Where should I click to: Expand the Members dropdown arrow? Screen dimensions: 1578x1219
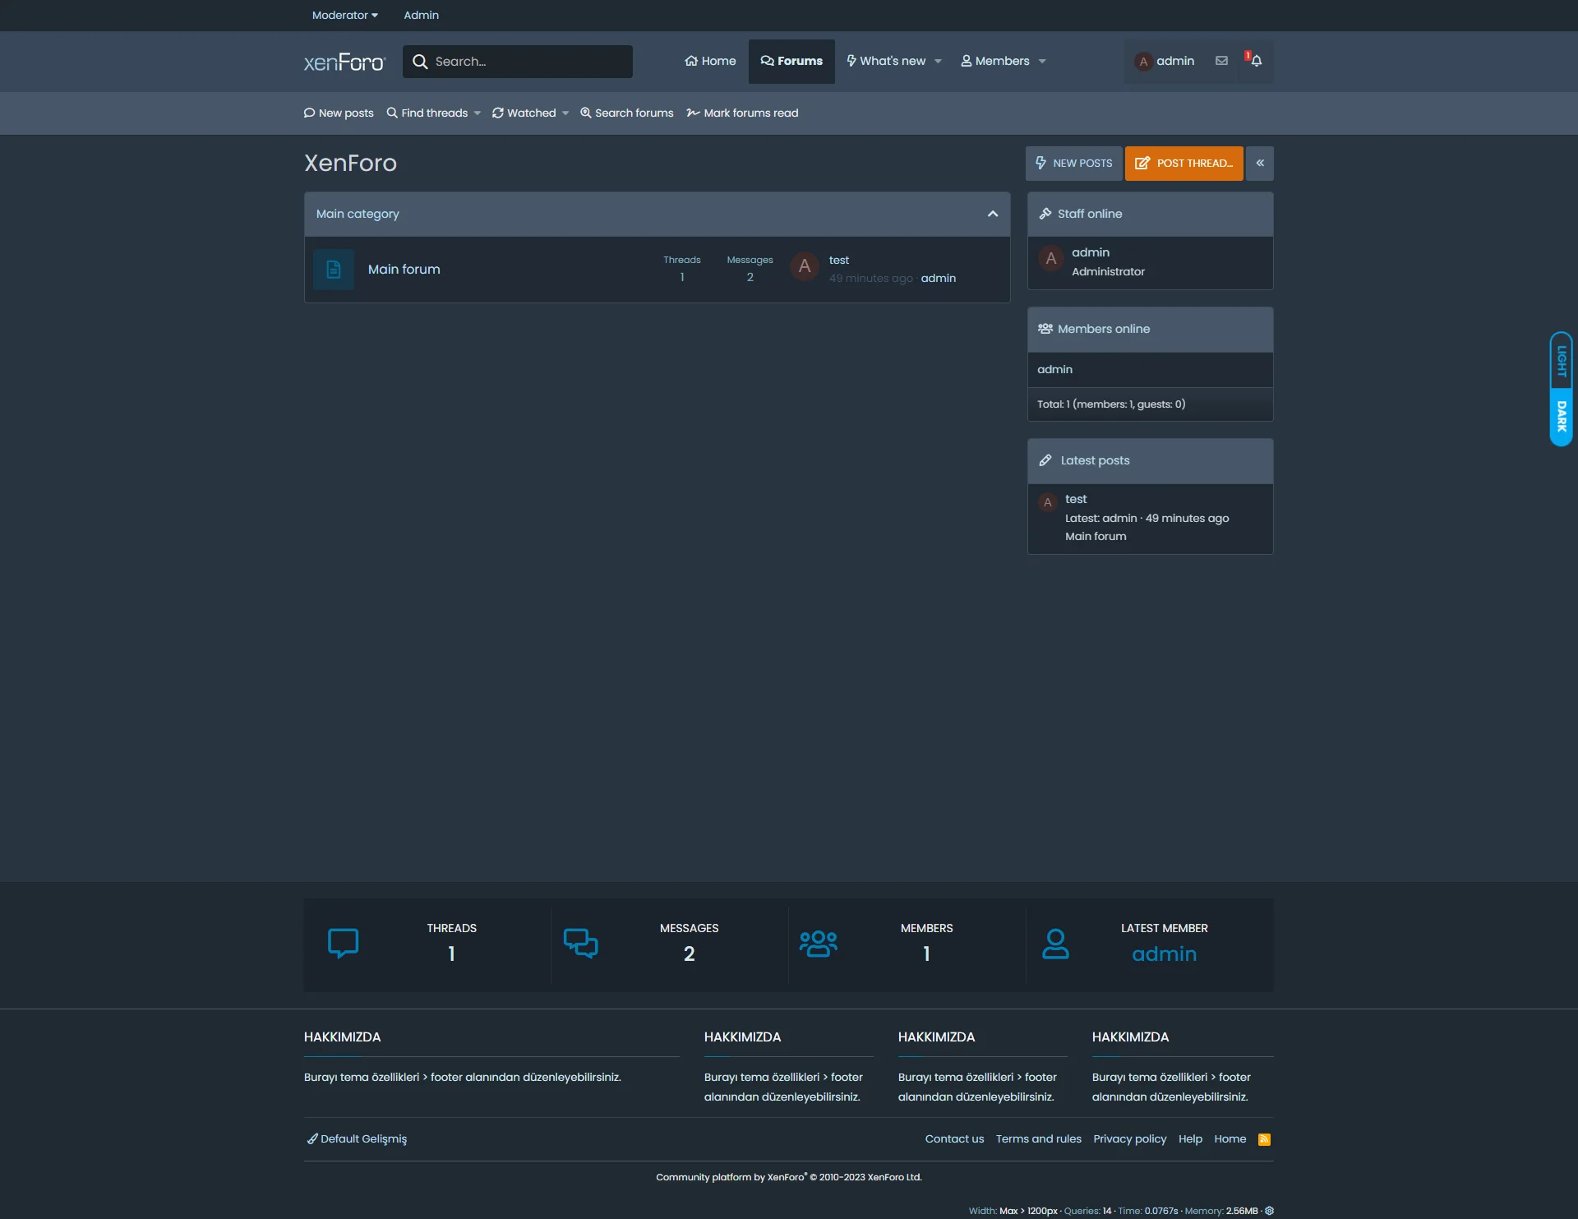[1042, 61]
